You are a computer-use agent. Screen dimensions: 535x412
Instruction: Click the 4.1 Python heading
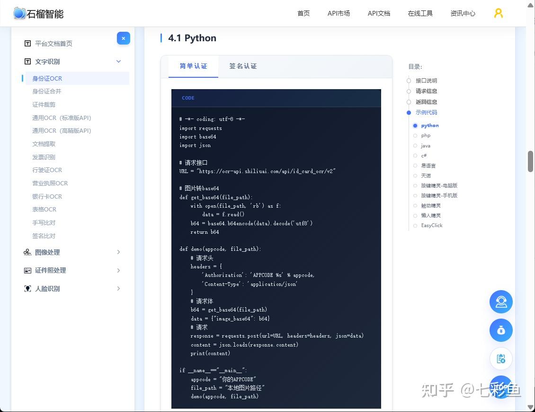192,38
